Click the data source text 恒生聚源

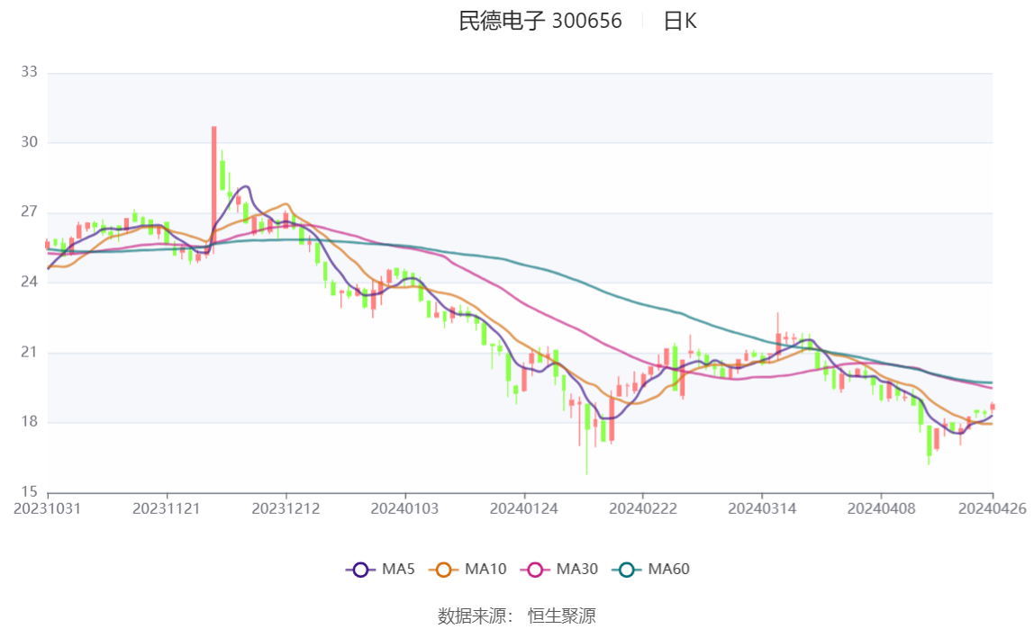[562, 616]
